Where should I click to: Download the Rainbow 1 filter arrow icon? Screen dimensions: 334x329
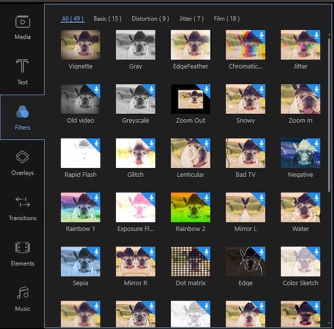[97, 198]
